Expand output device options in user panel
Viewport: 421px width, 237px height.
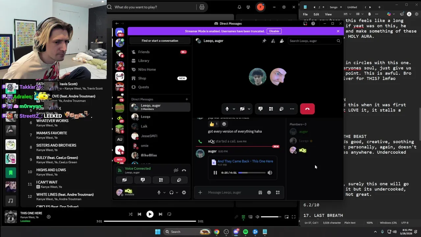[x=177, y=193]
